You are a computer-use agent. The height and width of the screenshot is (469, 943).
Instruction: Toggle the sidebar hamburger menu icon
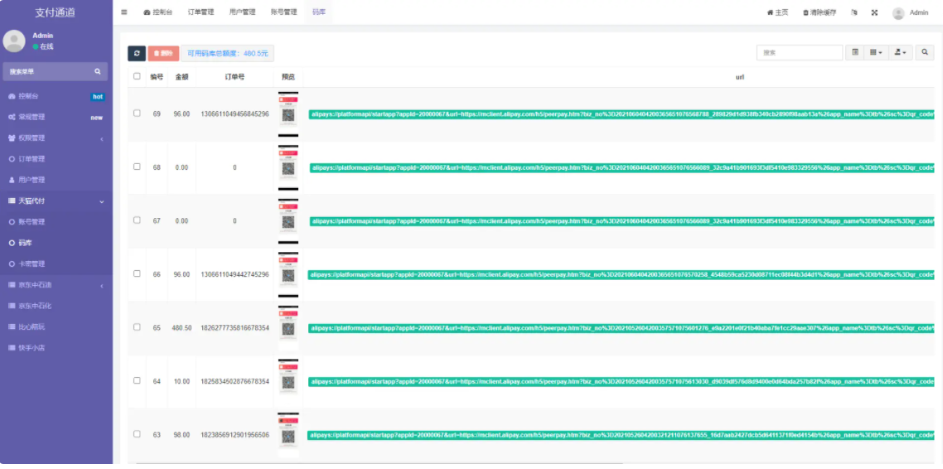tap(124, 12)
